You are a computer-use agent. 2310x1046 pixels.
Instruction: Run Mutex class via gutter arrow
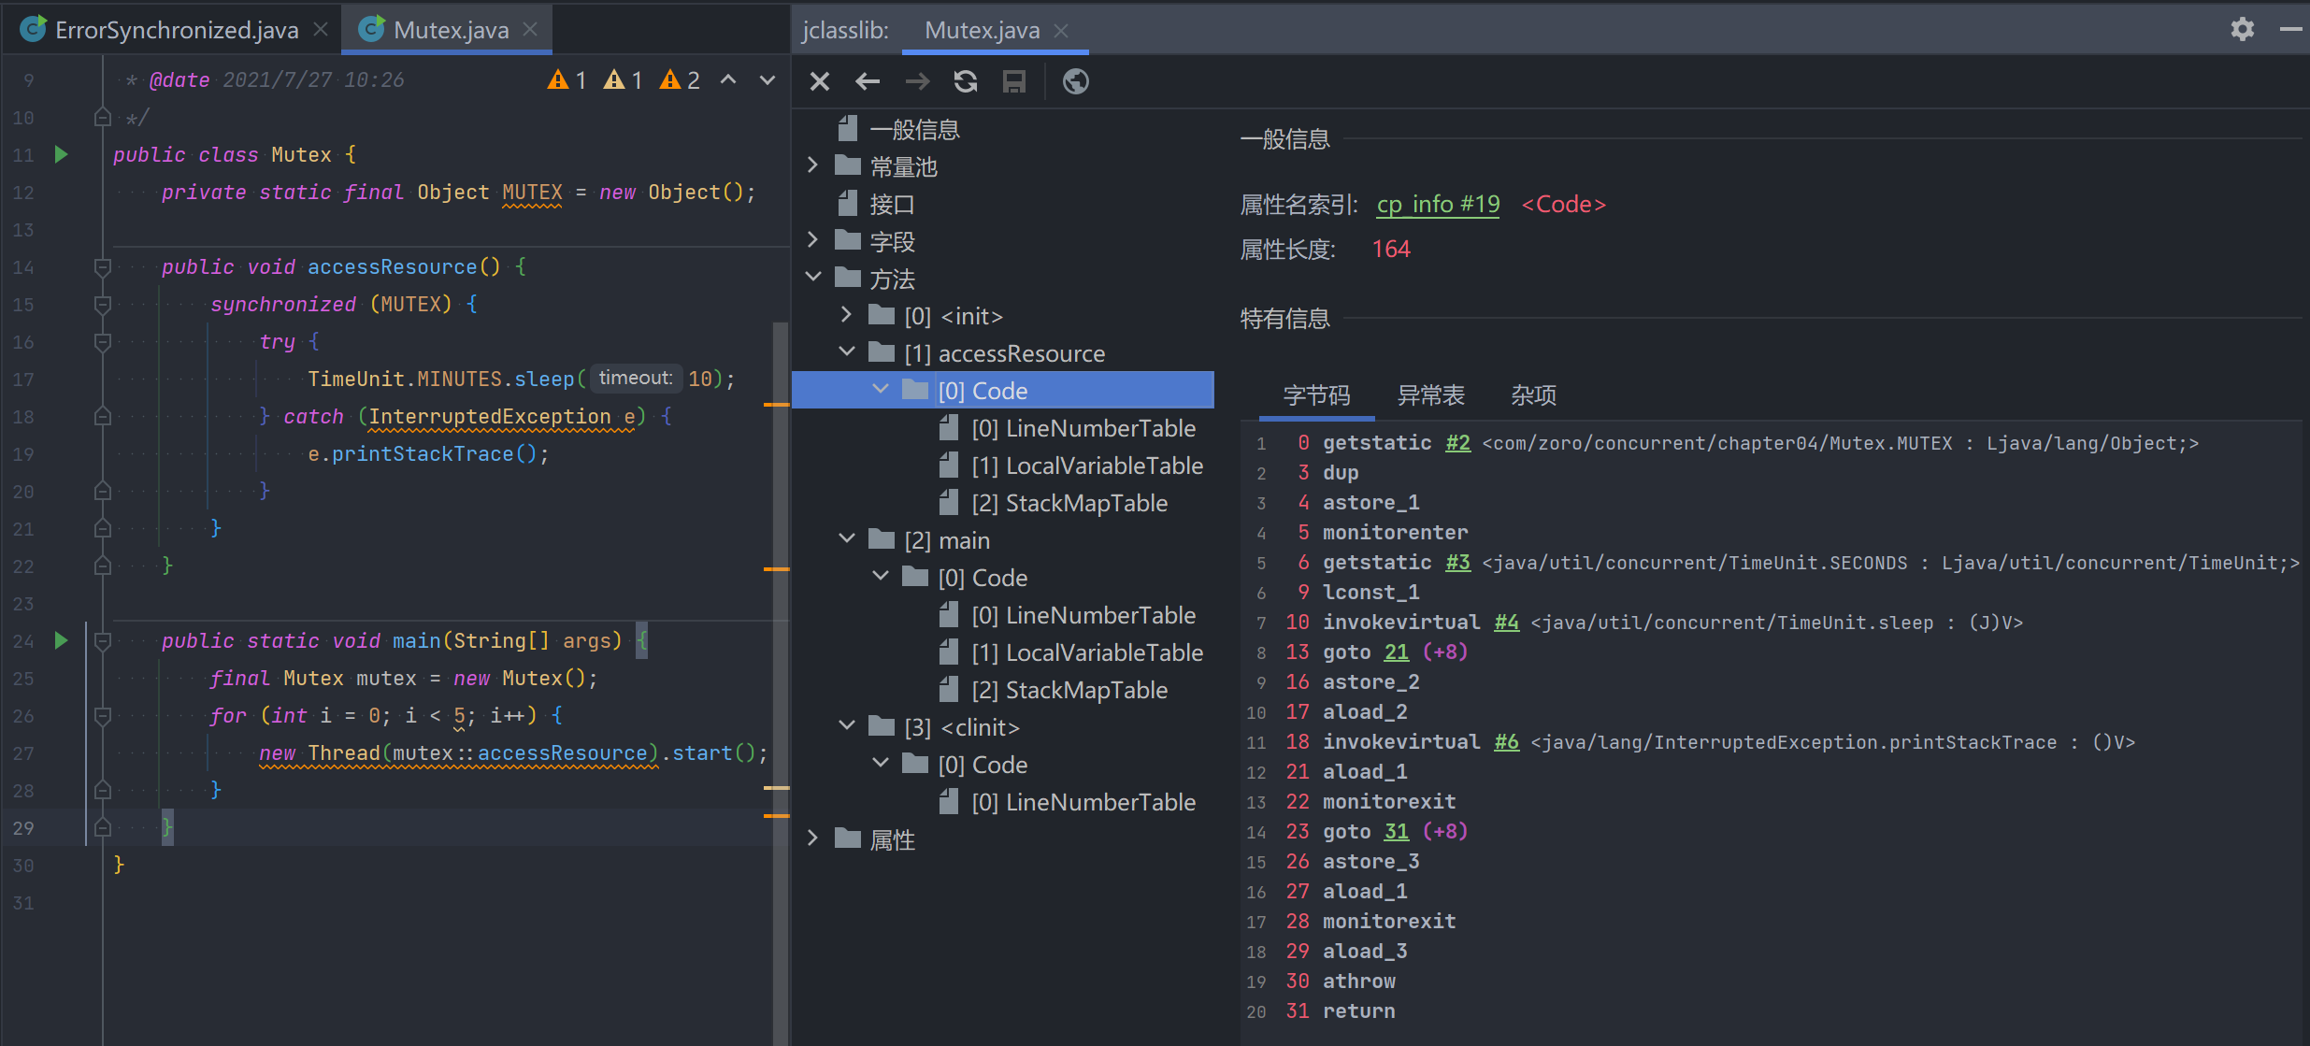point(62,154)
